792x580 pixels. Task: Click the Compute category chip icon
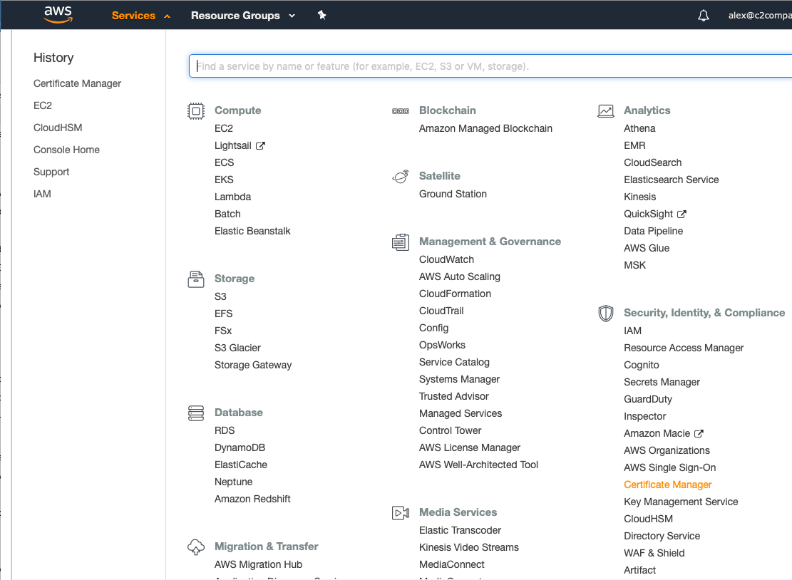(x=195, y=110)
